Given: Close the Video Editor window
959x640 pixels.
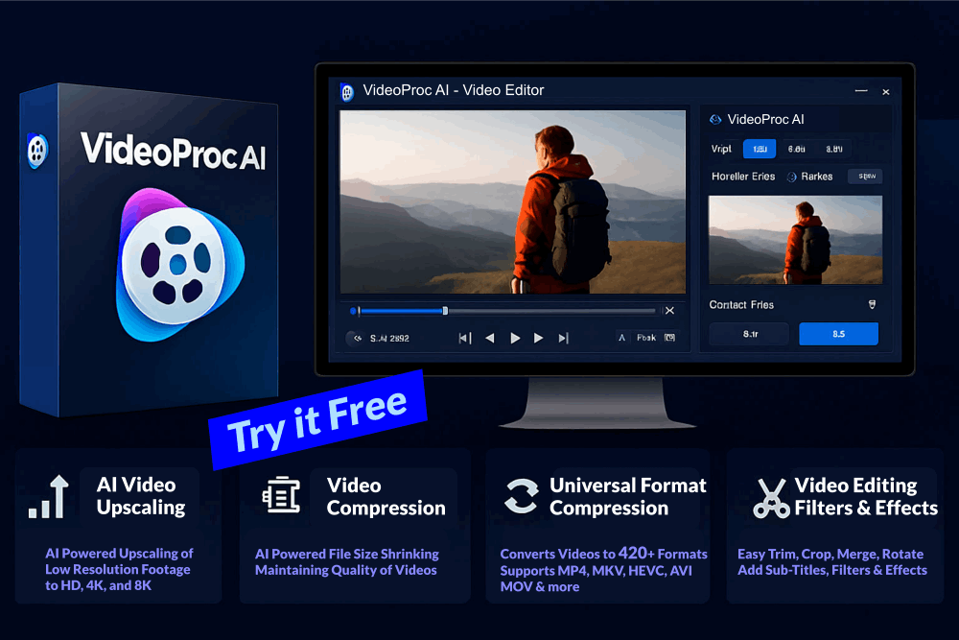Looking at the screenshot, I should 885,92.
